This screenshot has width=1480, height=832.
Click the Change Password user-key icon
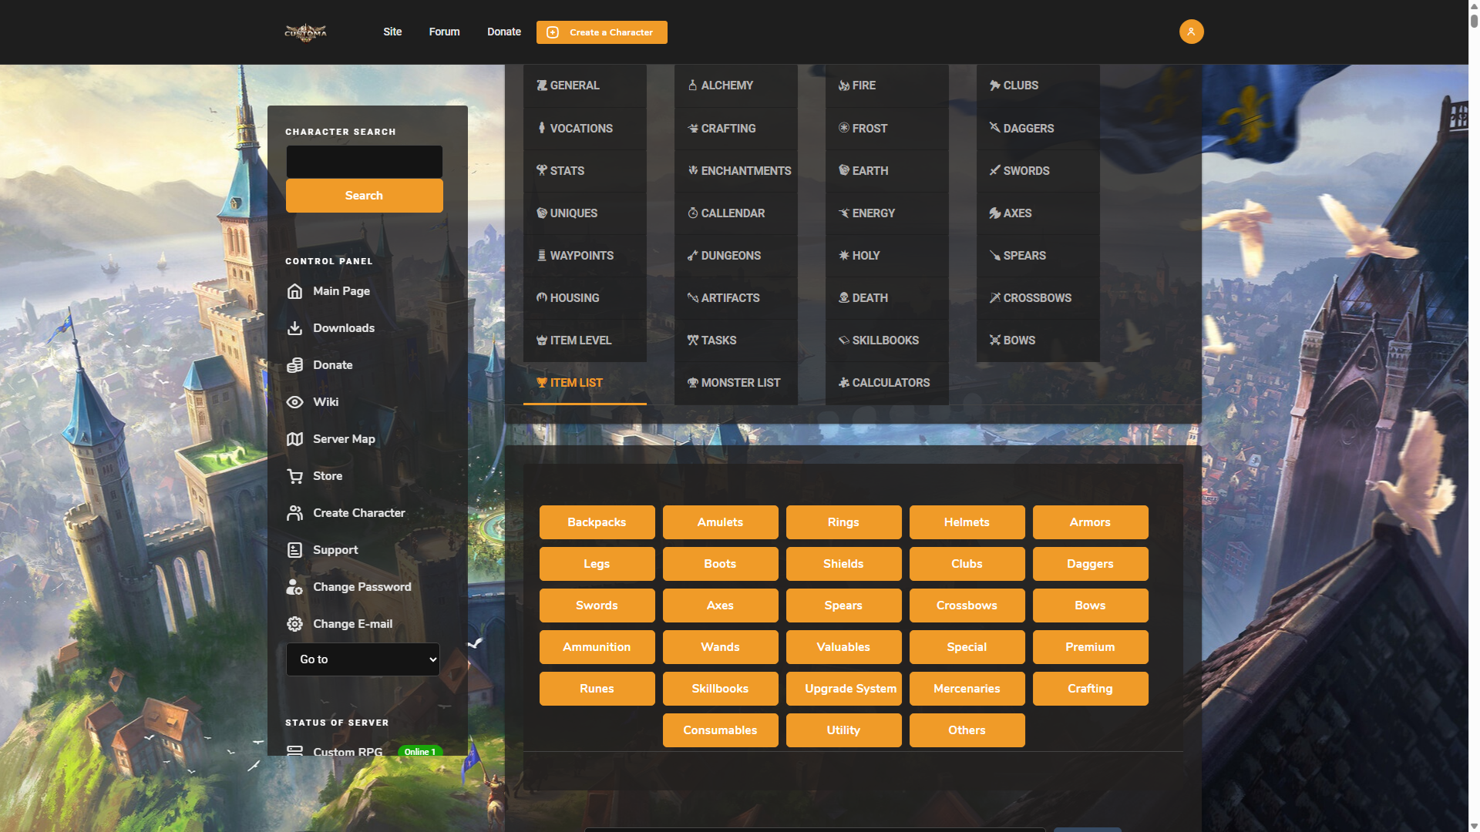coord(294,587)
